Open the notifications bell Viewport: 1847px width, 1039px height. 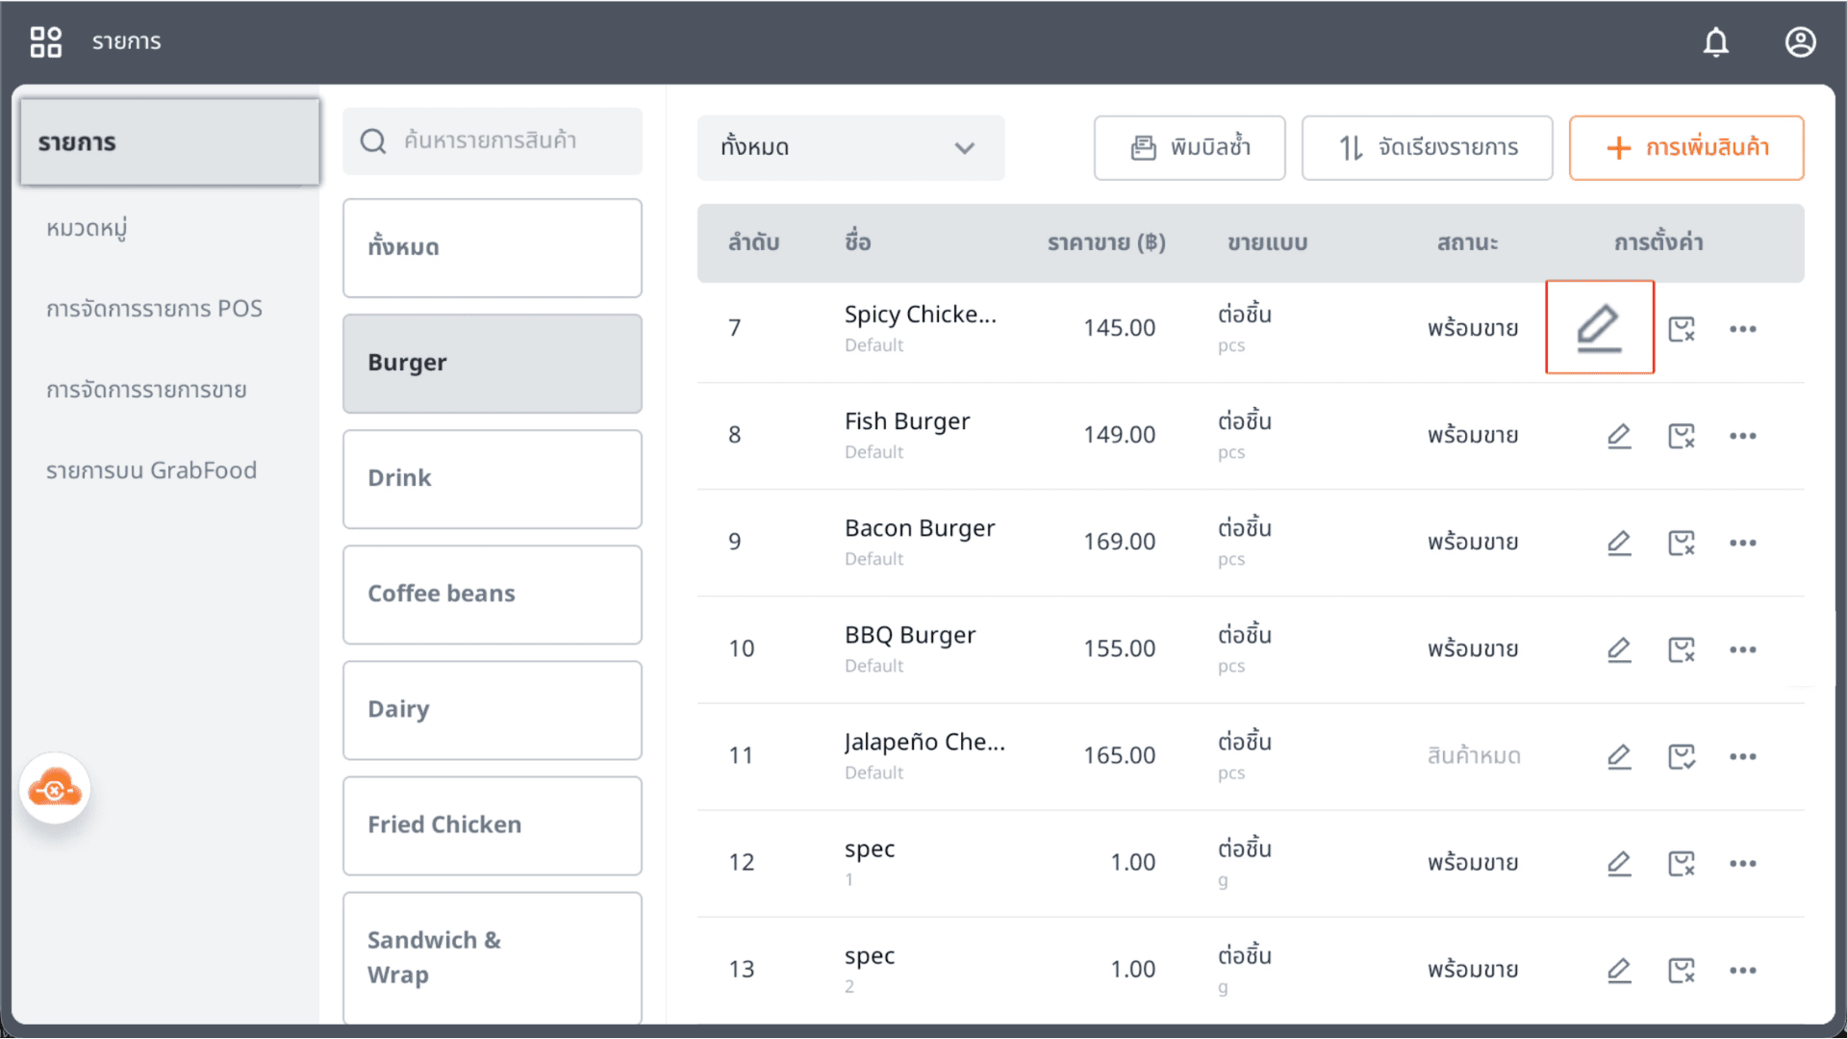[1716, 42]
